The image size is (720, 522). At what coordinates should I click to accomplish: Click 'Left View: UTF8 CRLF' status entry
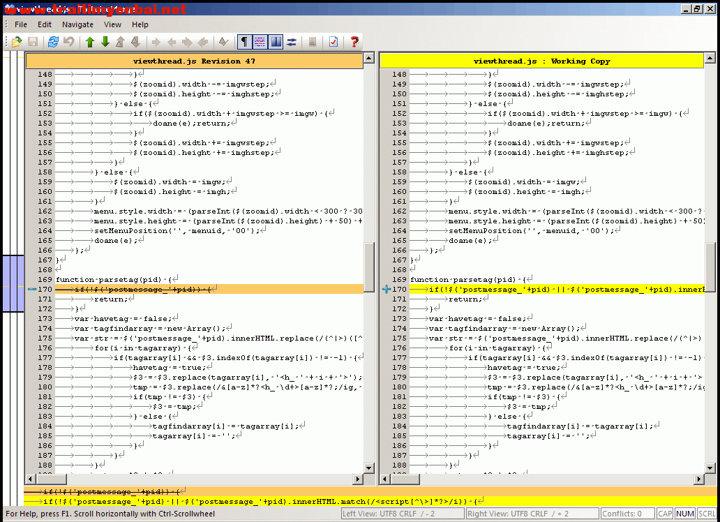point(403,514)
